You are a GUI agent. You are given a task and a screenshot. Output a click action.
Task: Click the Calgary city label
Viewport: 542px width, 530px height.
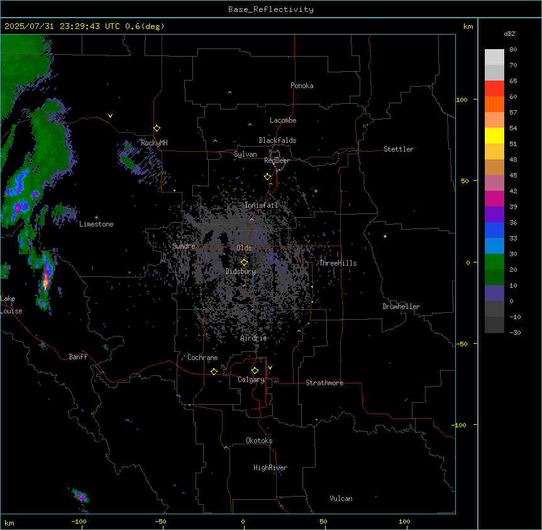(x=252, y=380)
